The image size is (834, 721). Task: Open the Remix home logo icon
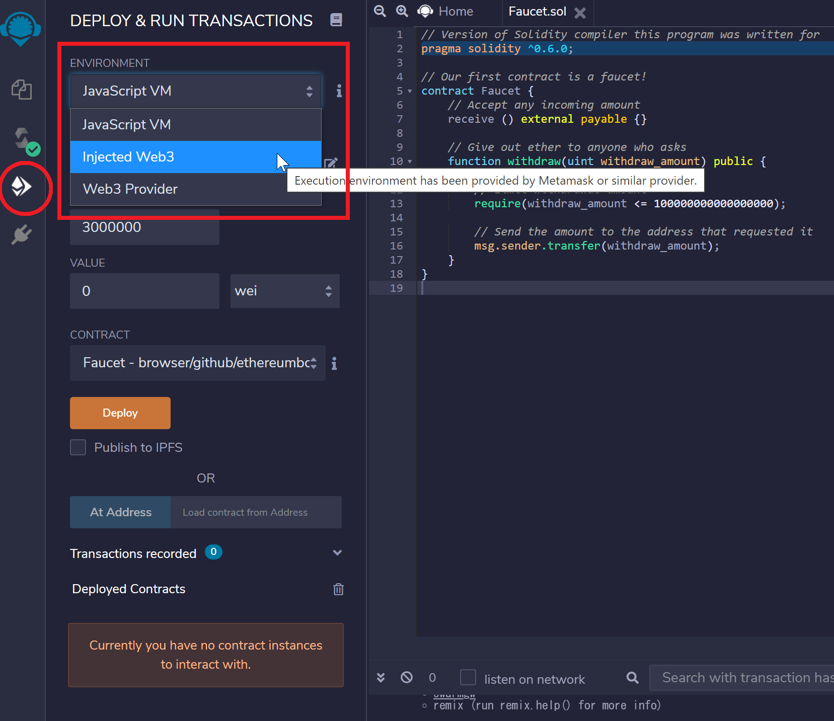pyautogui.click(x=21, y=28)
